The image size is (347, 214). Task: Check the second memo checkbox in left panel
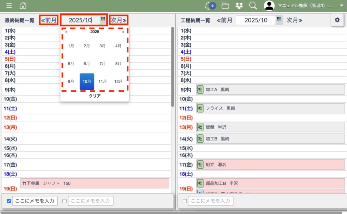tap(64, 201)
